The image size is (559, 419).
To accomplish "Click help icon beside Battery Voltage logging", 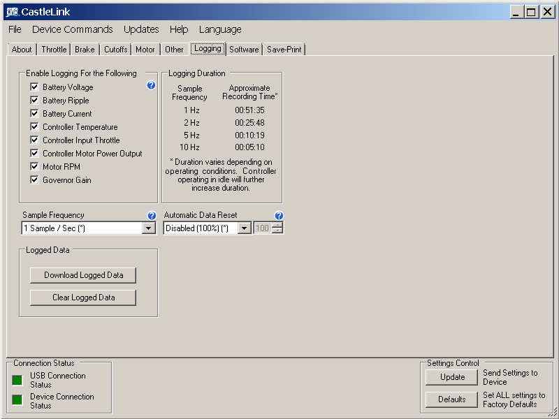I will [x=151, y=86].
